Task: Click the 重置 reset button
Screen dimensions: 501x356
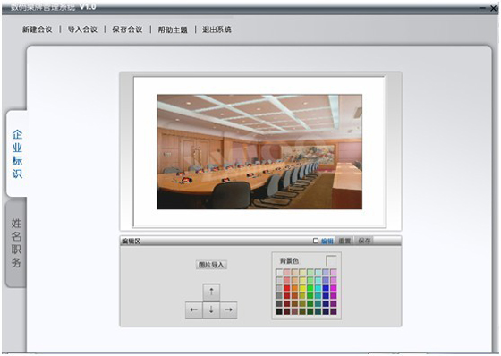Action: pyautogui.click(x=344, y=241)
